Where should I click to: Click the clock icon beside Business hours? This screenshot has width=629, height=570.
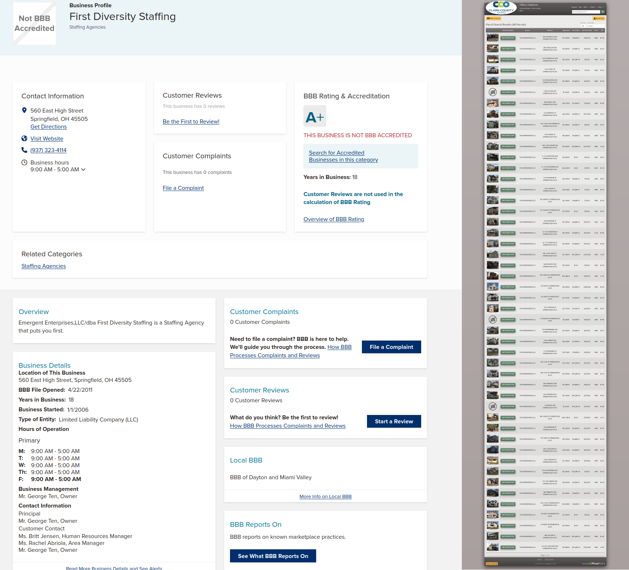(x=24, y=162)
